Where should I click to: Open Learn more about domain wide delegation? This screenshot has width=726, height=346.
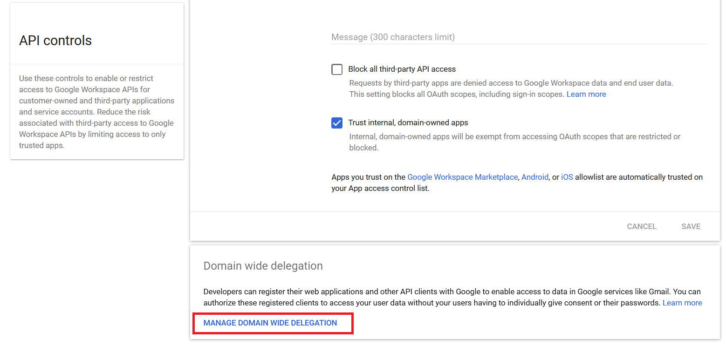(682, 302)
